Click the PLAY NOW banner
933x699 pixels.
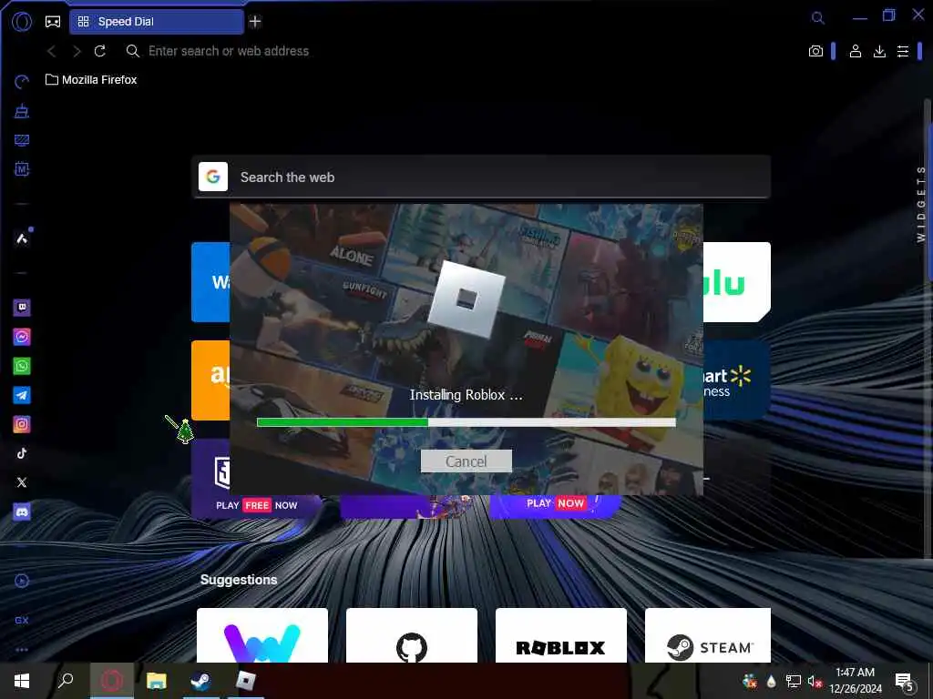tap(555, 504)
